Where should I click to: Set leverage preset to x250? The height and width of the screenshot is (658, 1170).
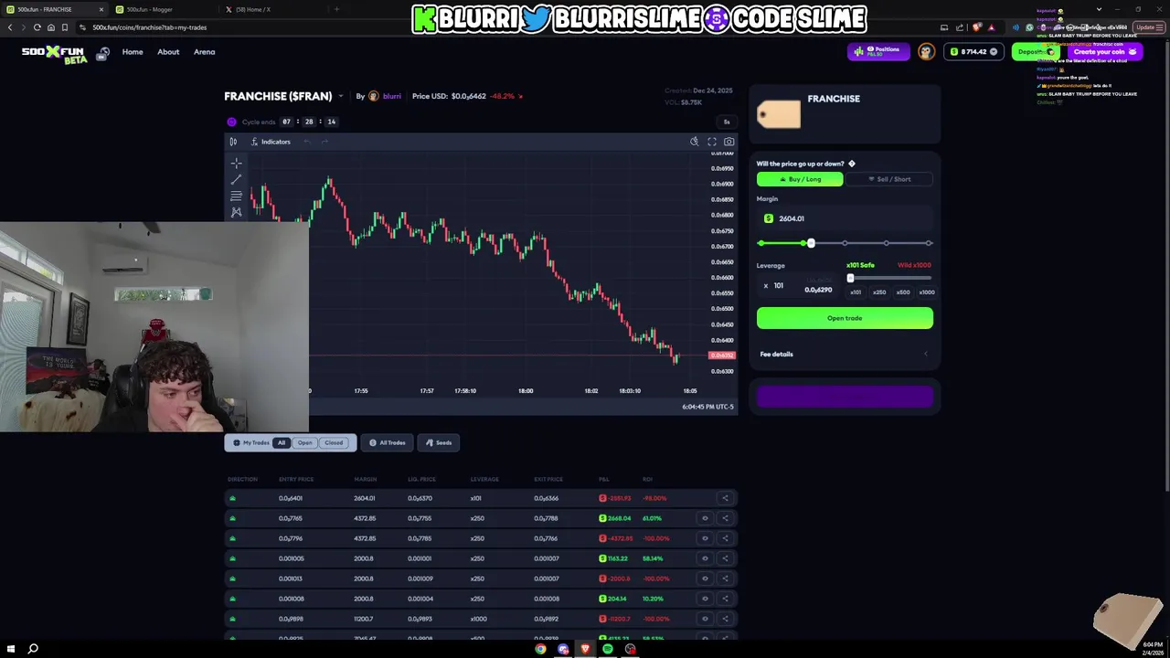[879, 292]
